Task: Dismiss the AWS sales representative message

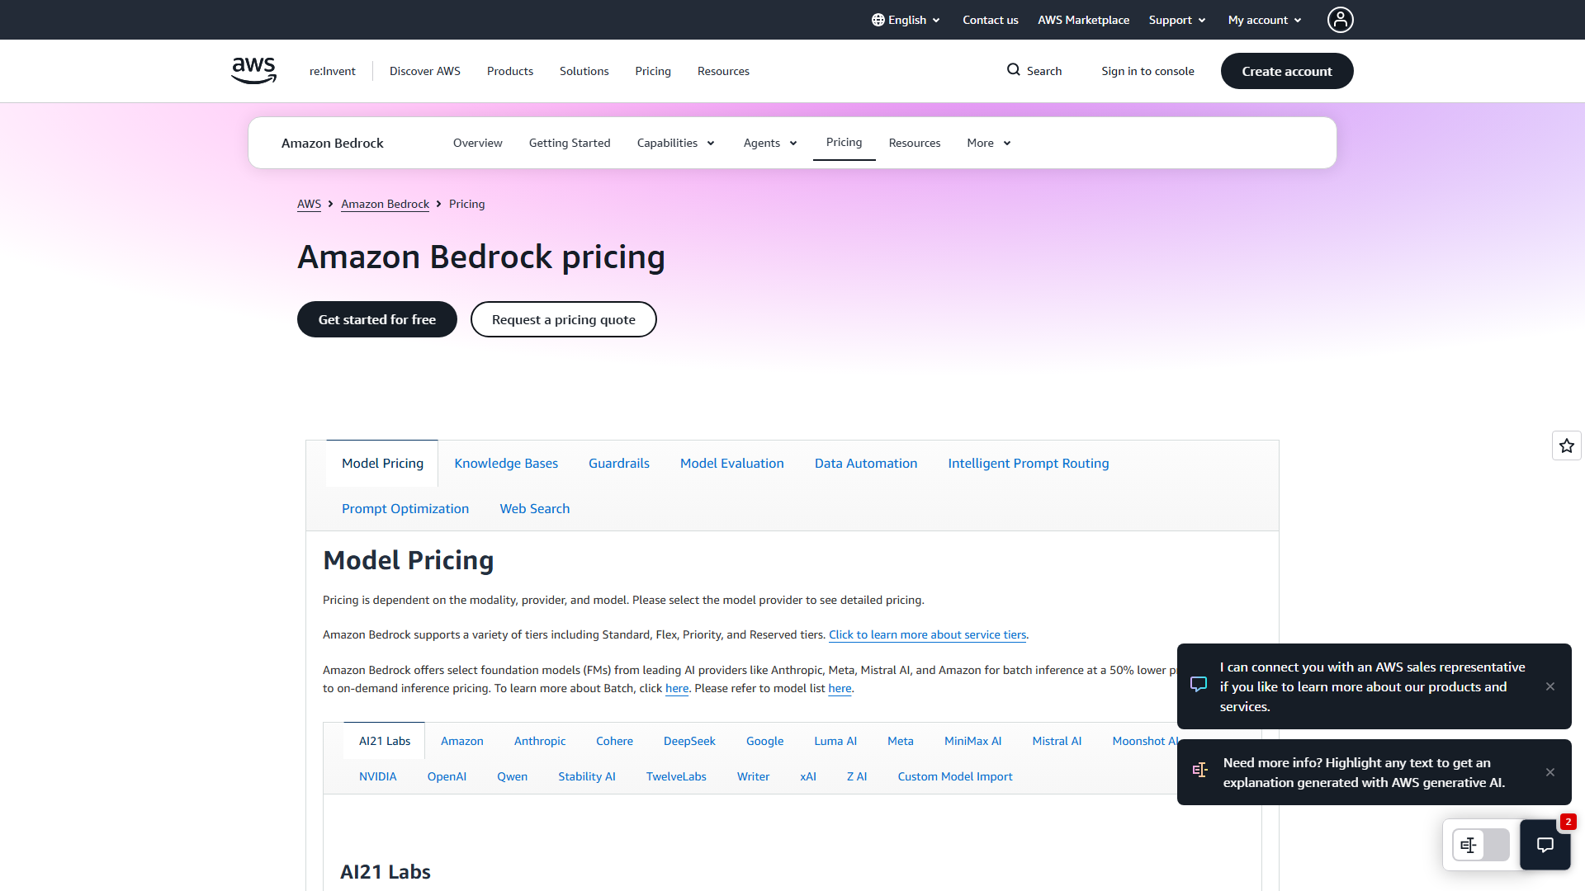Action: pyautogui.click(x=1550, y=686)
